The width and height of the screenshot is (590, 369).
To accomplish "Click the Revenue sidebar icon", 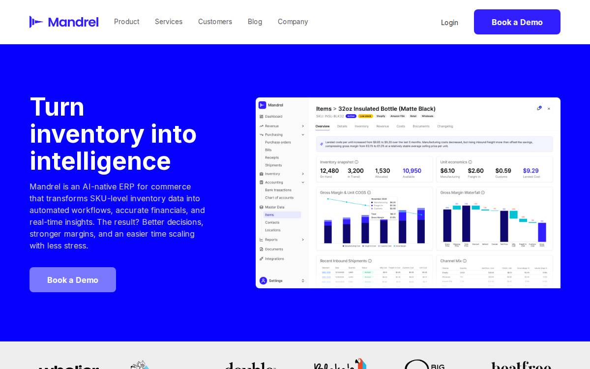I will (262, 126).
